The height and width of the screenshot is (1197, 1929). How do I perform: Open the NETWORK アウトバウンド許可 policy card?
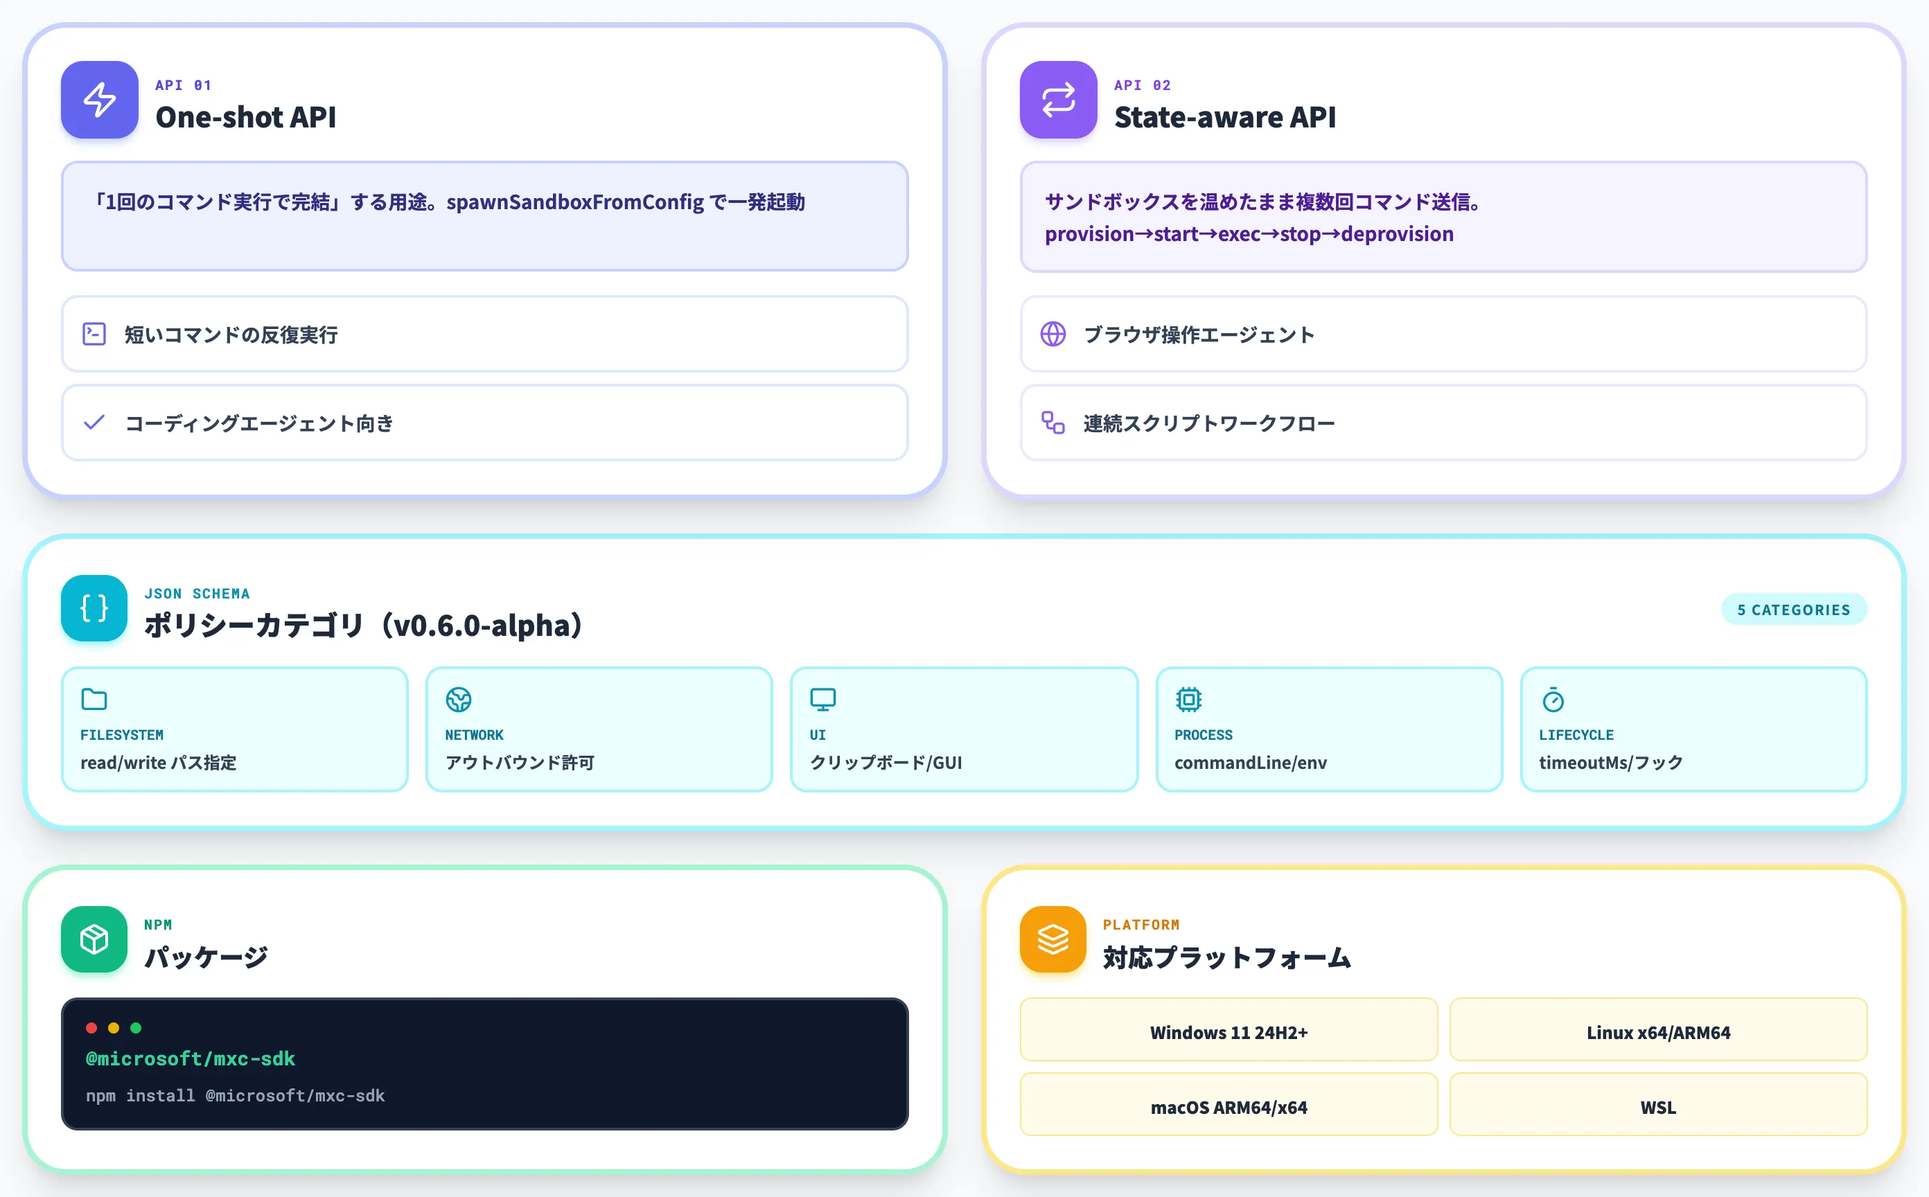(x=599, y=729)
